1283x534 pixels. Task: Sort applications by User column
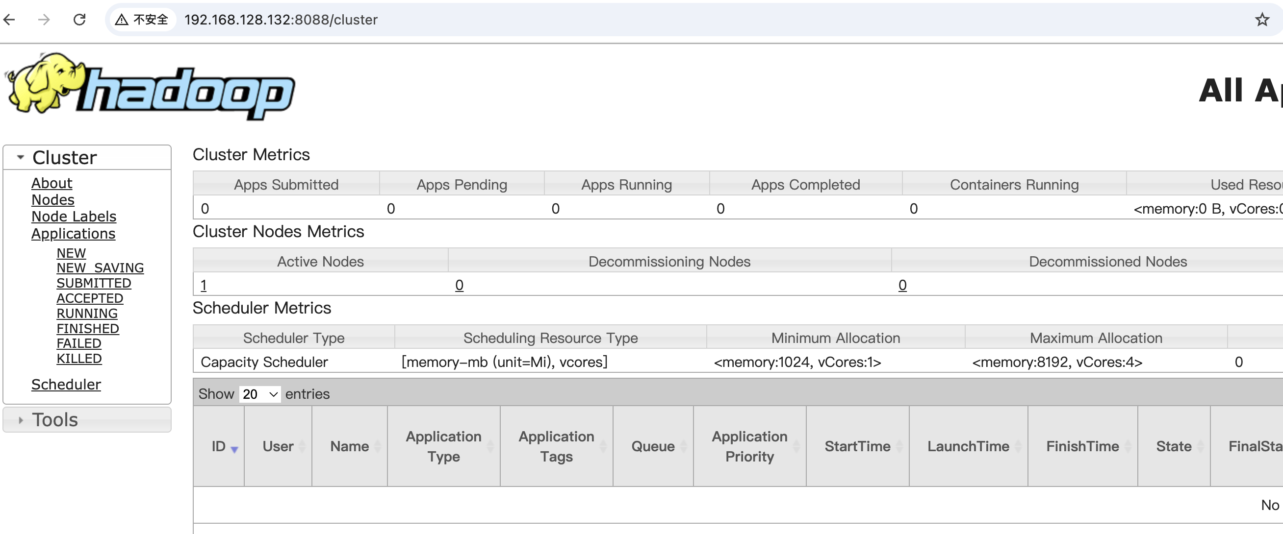278,446
